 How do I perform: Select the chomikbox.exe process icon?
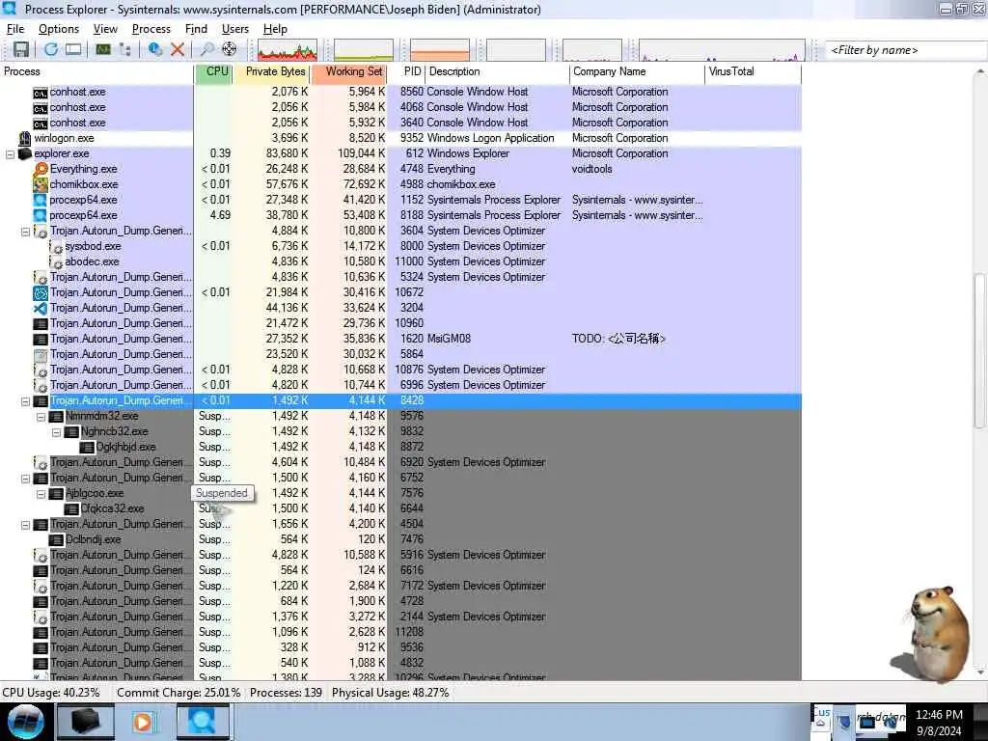pyautogui.click(x=41, y=184)
